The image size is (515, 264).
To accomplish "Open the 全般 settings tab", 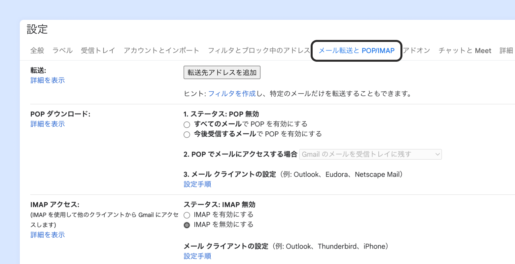I will tap(37, 50).
